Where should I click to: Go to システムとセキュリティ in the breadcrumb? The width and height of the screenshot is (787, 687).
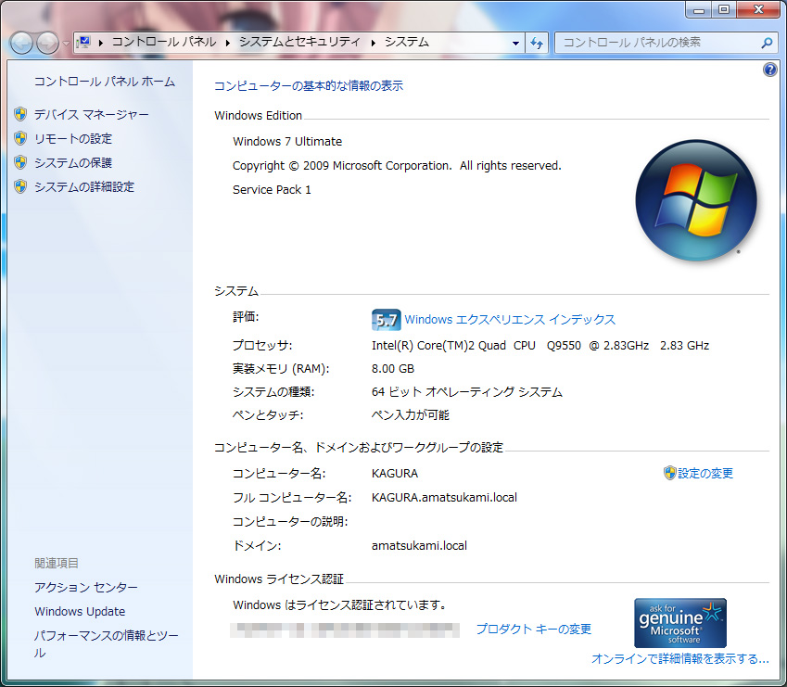(x=299, y=43)
